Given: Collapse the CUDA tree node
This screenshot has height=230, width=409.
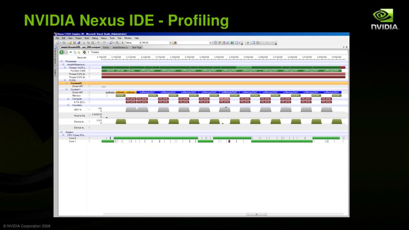Looking at the screenshot, I should click(x=65, y=80).
